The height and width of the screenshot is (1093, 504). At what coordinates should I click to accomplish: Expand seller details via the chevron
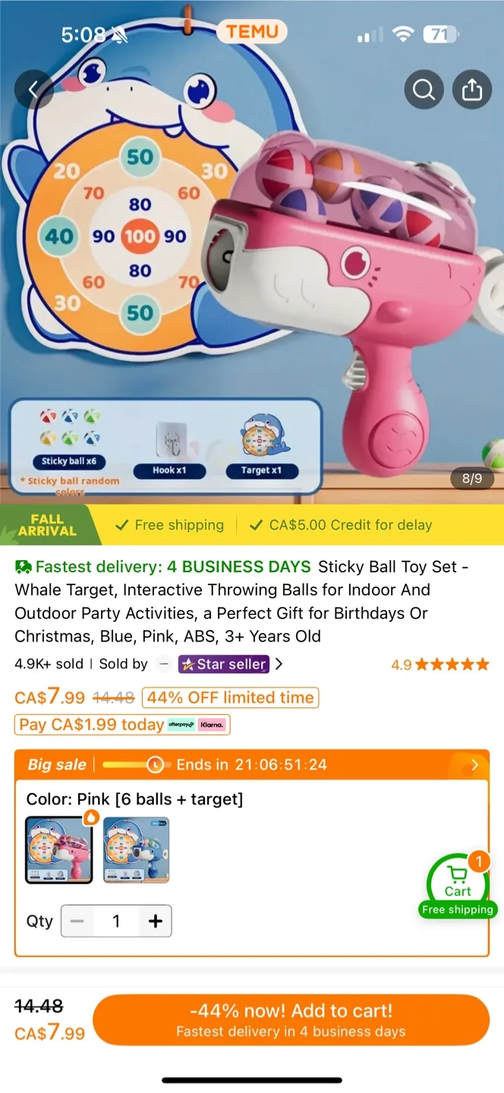tap(279, 664)
